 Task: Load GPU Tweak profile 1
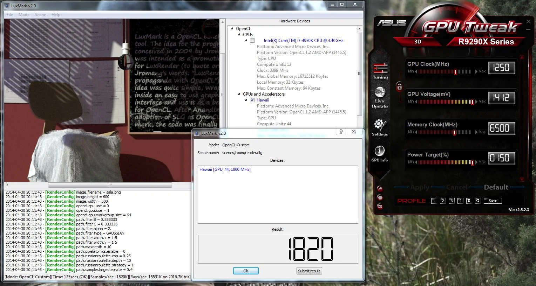click(x=434, y=201)
